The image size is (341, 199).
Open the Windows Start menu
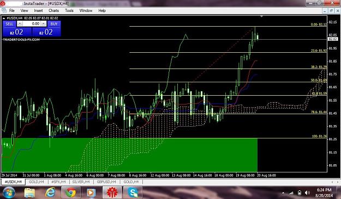tap(8, 192)
